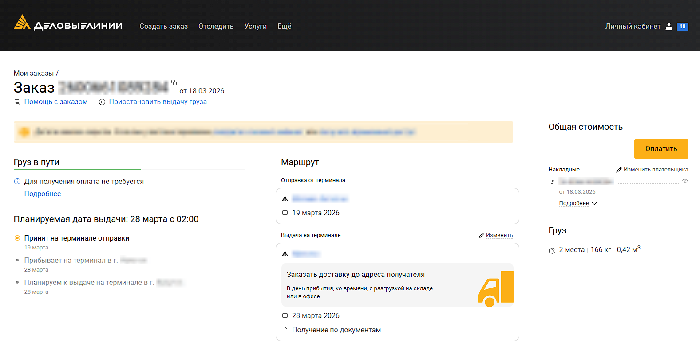Viewport: 700px width, 350px height.
Task: Go to Создать заказ
Action: click(163, 27)
